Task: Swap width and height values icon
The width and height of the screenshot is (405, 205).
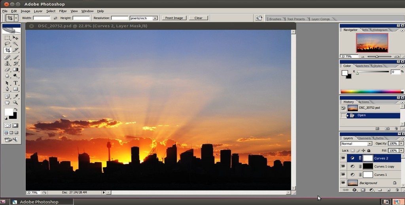Action: point(55,18)
